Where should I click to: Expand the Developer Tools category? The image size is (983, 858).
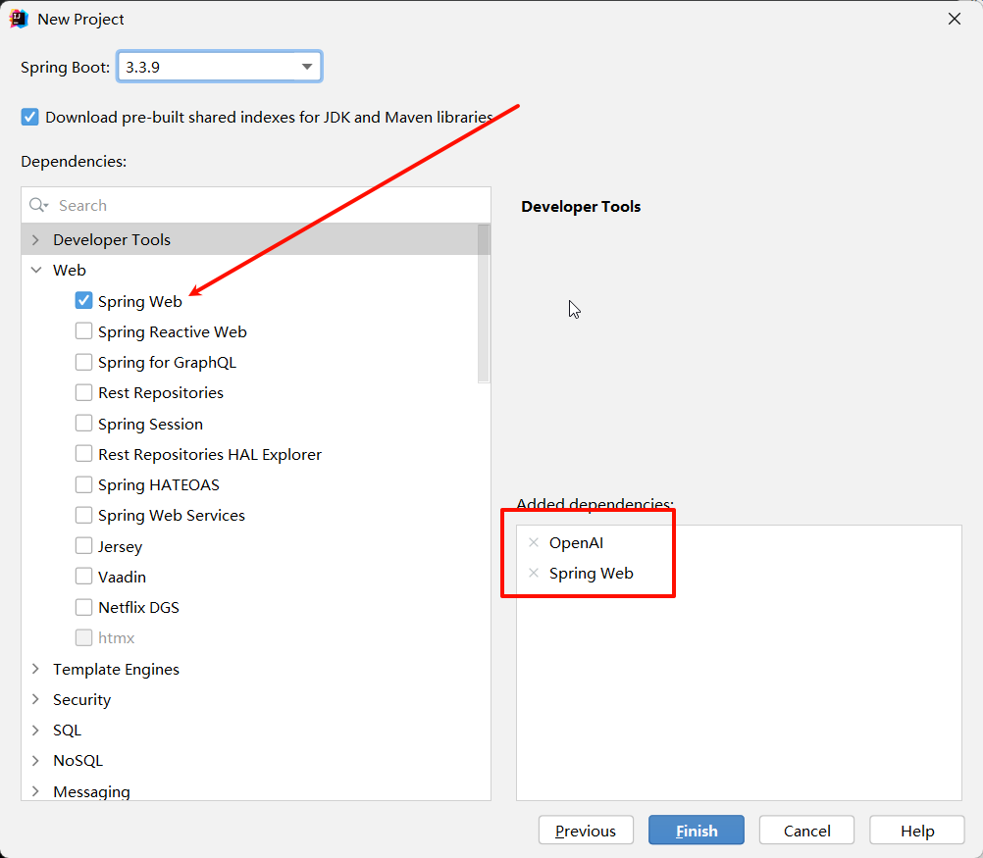coord(35,239)
